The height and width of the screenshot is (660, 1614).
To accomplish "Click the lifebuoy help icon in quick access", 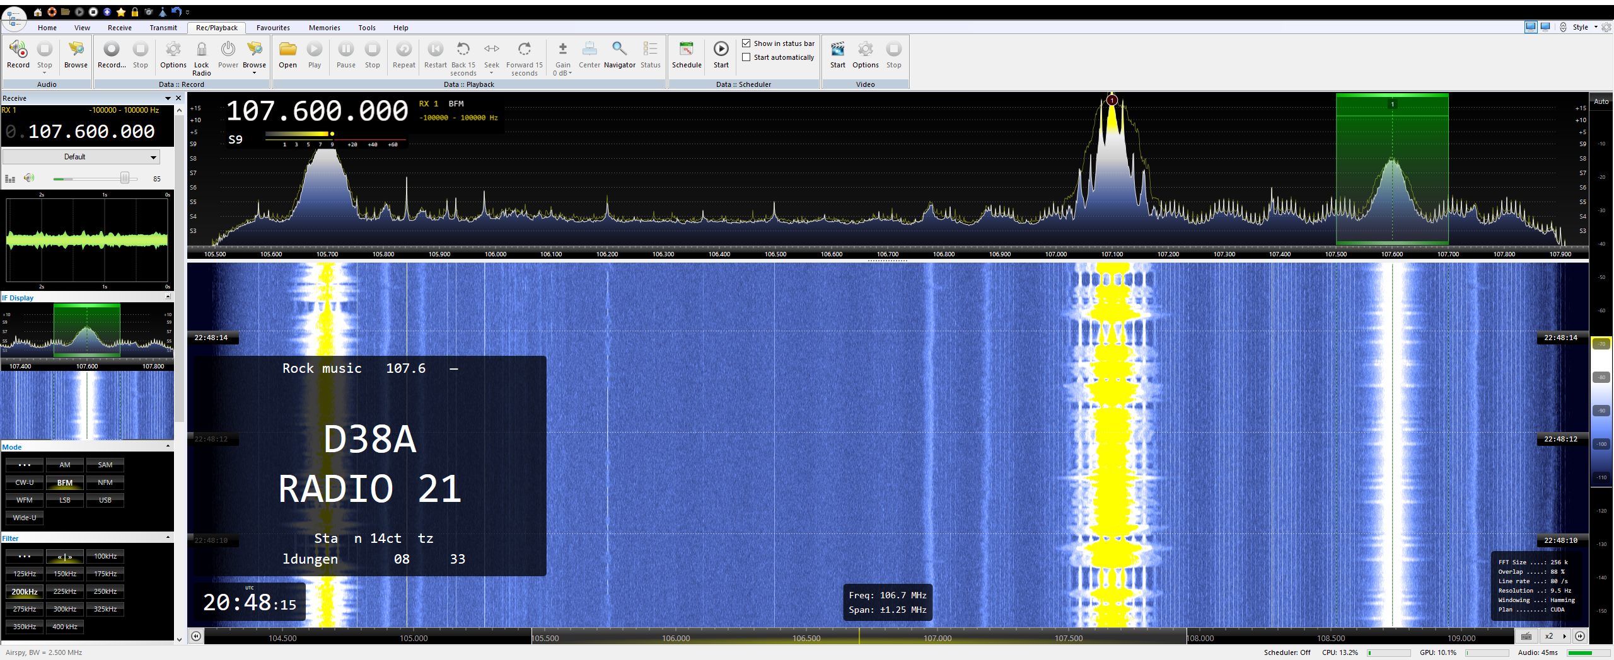I will (x=52, y=12).
